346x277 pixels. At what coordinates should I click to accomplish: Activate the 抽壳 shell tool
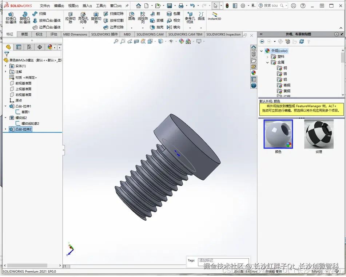coord(156,27)
